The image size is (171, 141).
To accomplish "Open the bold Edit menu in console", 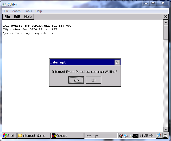I will pyautogui.click(x=17, y=17).
